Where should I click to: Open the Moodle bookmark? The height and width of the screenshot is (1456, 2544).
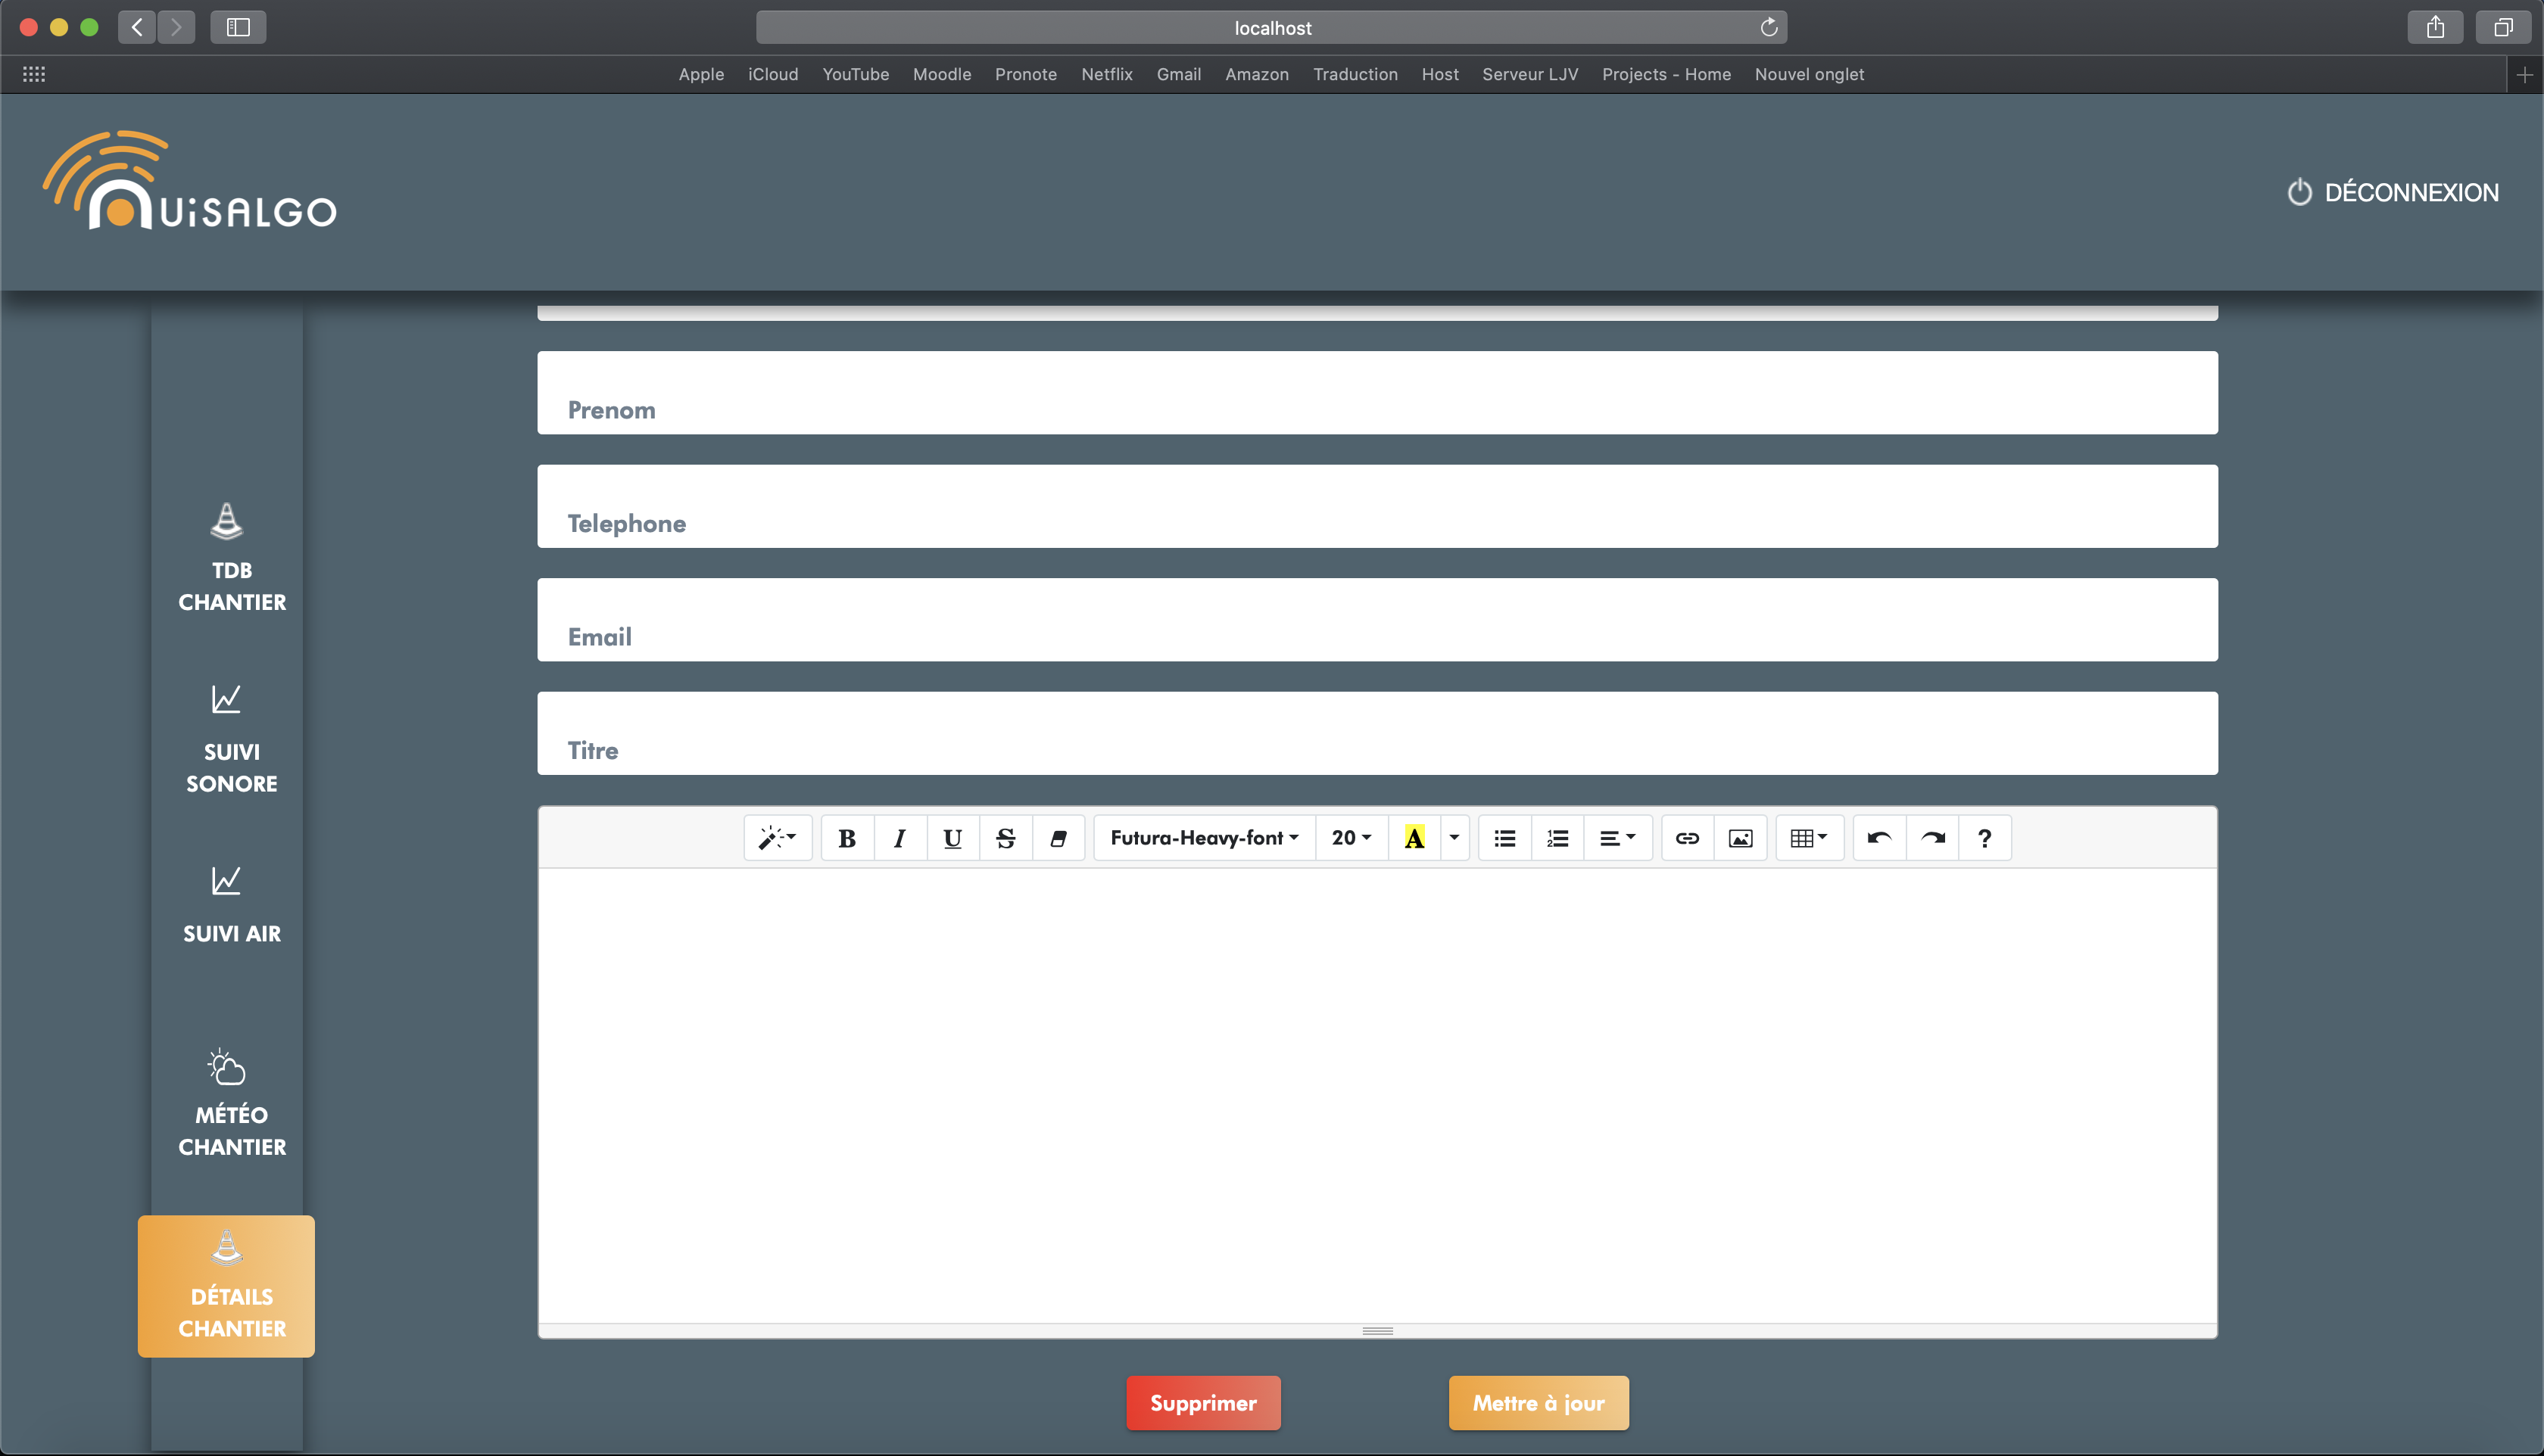point(941,74)
